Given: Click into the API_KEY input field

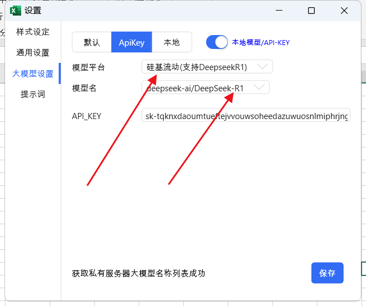Looking at the screenshot, I should tap(246, 115).
